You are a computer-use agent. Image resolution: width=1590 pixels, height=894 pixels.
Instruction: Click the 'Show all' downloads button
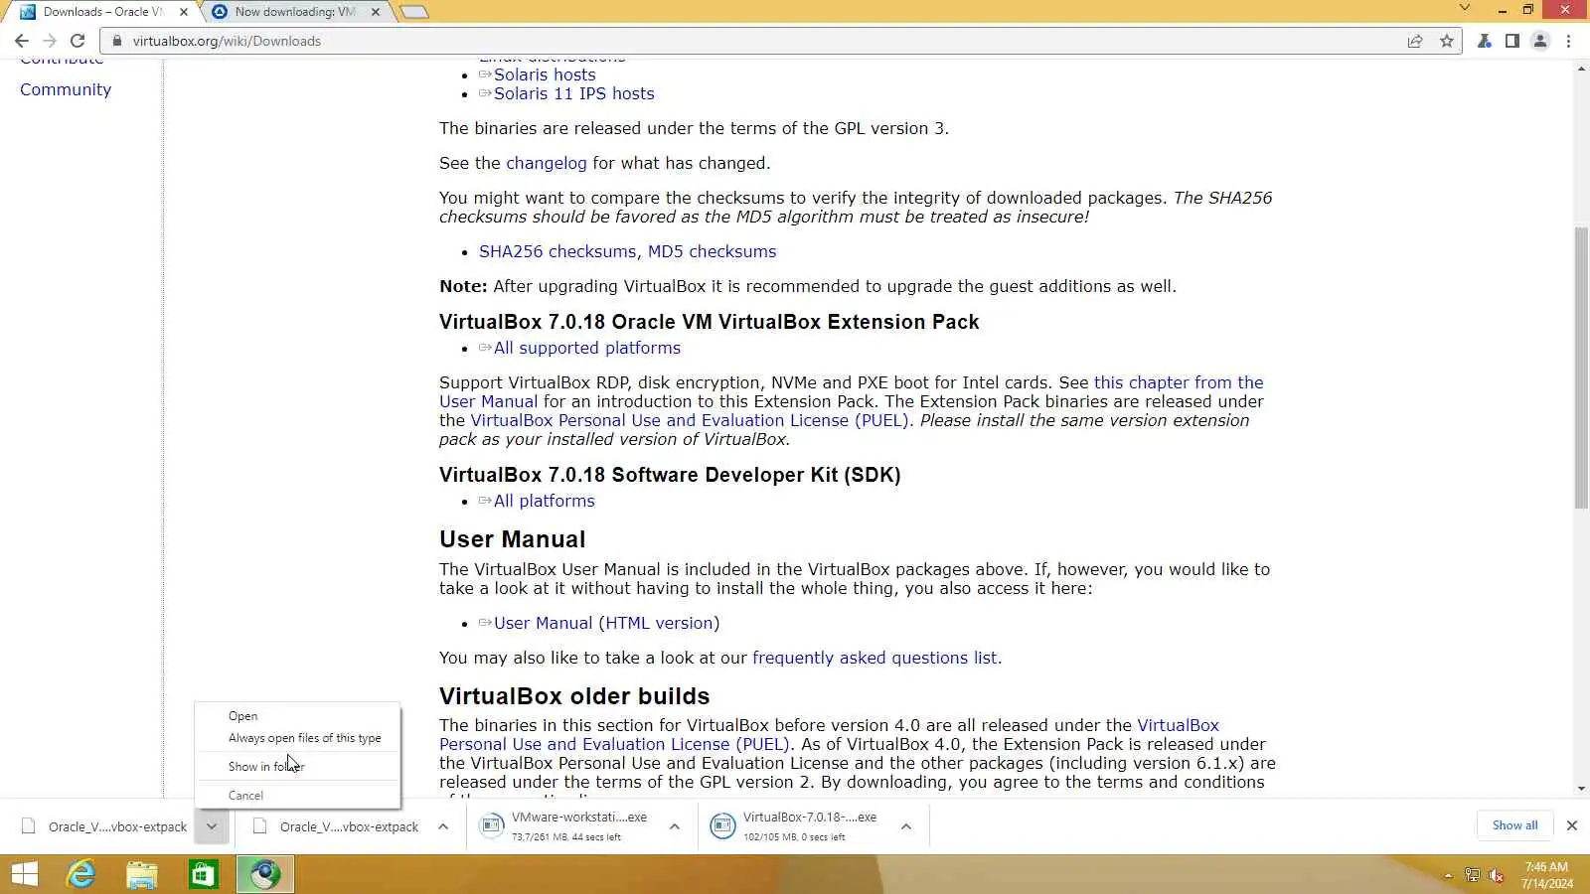pos(1515,825)
